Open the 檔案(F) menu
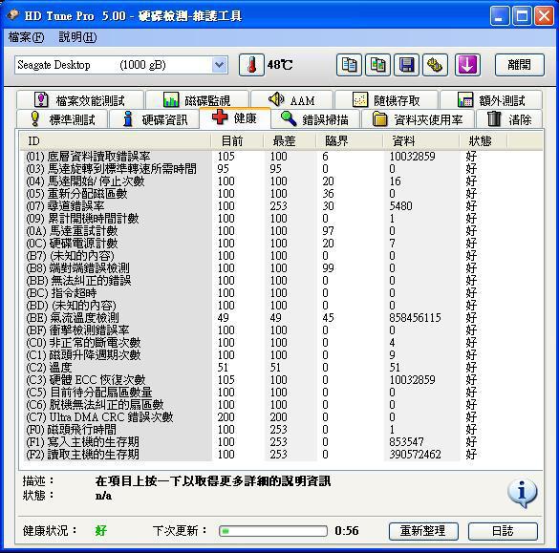The width and height of the screenshot is (559, 553). [x=26, y=37]
